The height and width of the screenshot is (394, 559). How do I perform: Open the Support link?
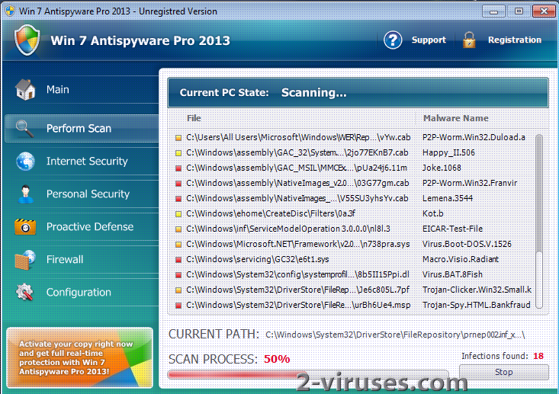tap(429, 40)
